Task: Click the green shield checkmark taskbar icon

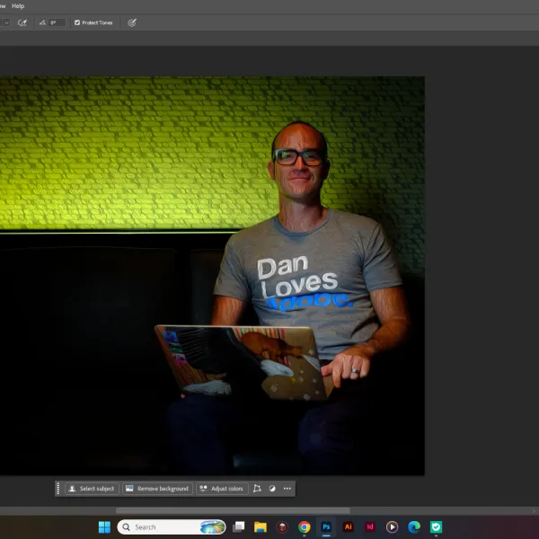Action: click(x=437, y=526)
